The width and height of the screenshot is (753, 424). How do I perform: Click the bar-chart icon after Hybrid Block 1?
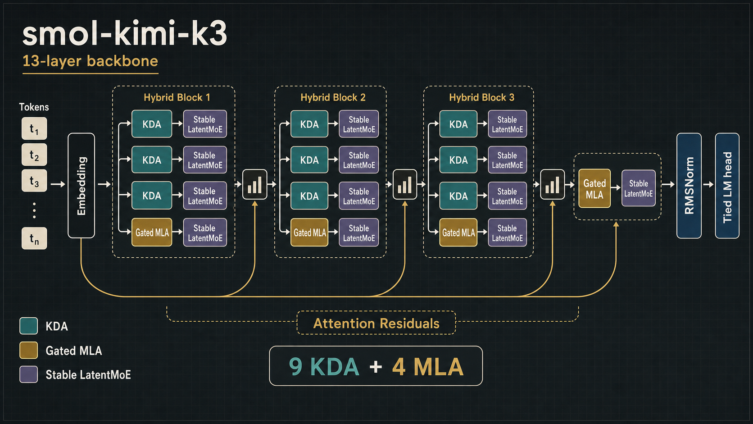(x=255, y=184)
